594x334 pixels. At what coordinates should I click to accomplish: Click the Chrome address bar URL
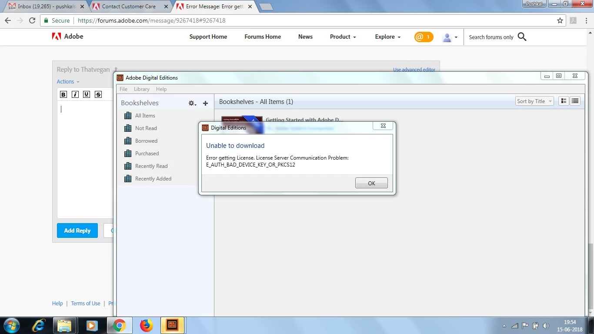pos(151,20)
